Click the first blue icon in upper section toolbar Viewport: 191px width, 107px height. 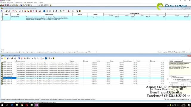pyautogui.click(x=2, y=11)
